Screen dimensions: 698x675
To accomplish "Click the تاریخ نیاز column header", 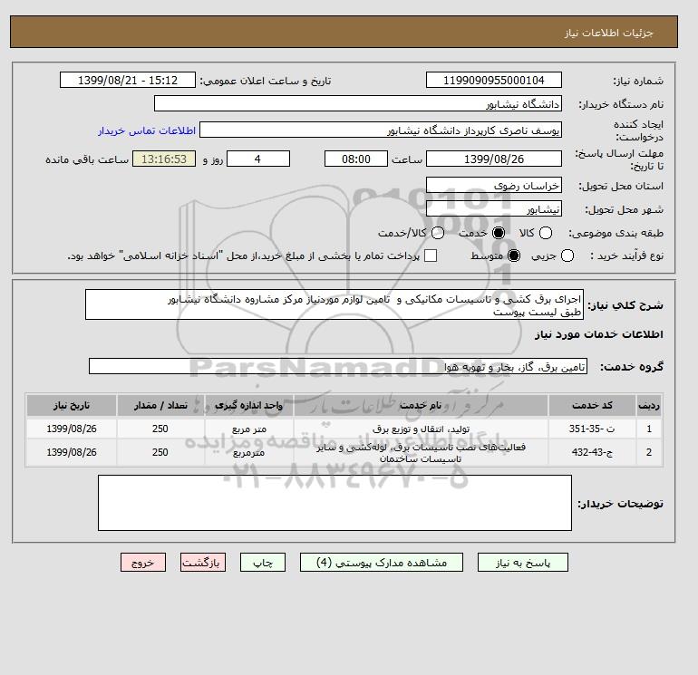I will click(x=72, y=405).
